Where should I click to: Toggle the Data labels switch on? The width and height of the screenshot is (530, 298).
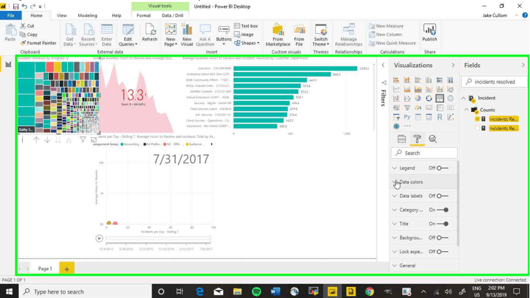pyautogui.click(x=442, y=196)
